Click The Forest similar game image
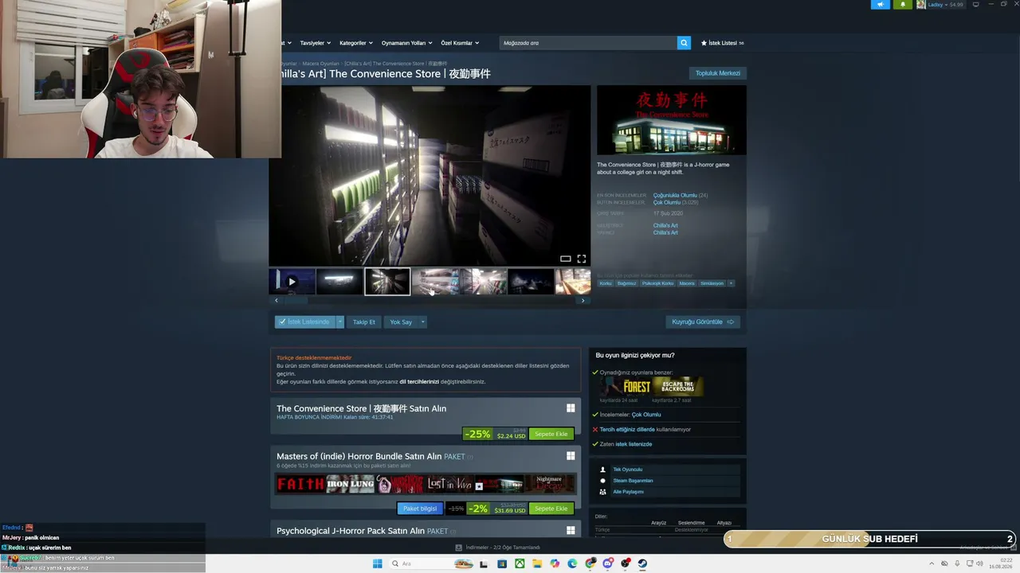 click(x=626, y=387)
